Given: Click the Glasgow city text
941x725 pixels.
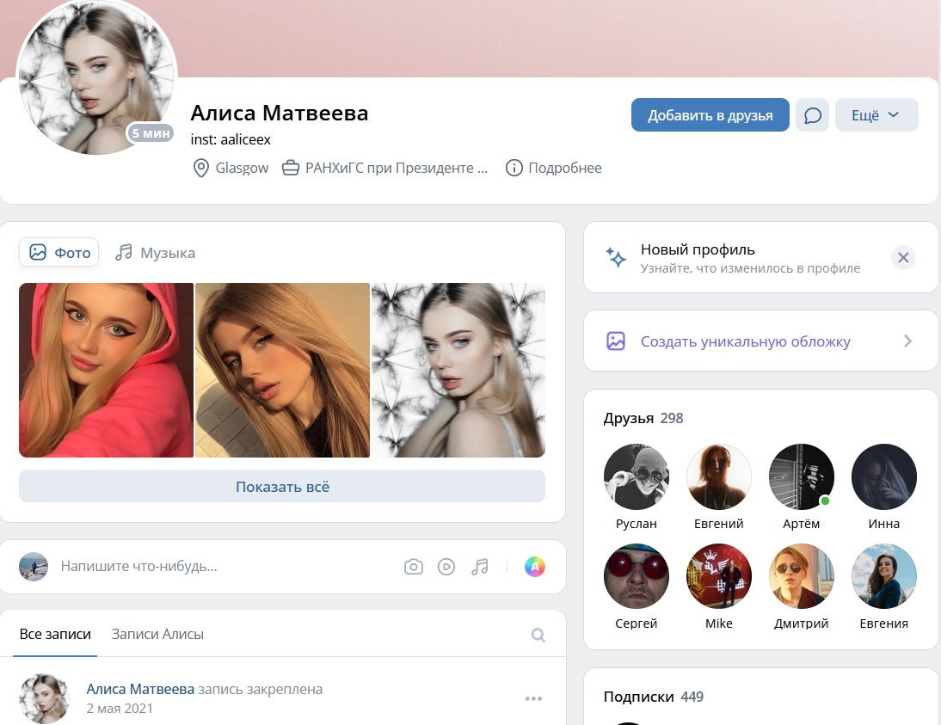Looking at the screenshot, I should (x=242, y=168).
